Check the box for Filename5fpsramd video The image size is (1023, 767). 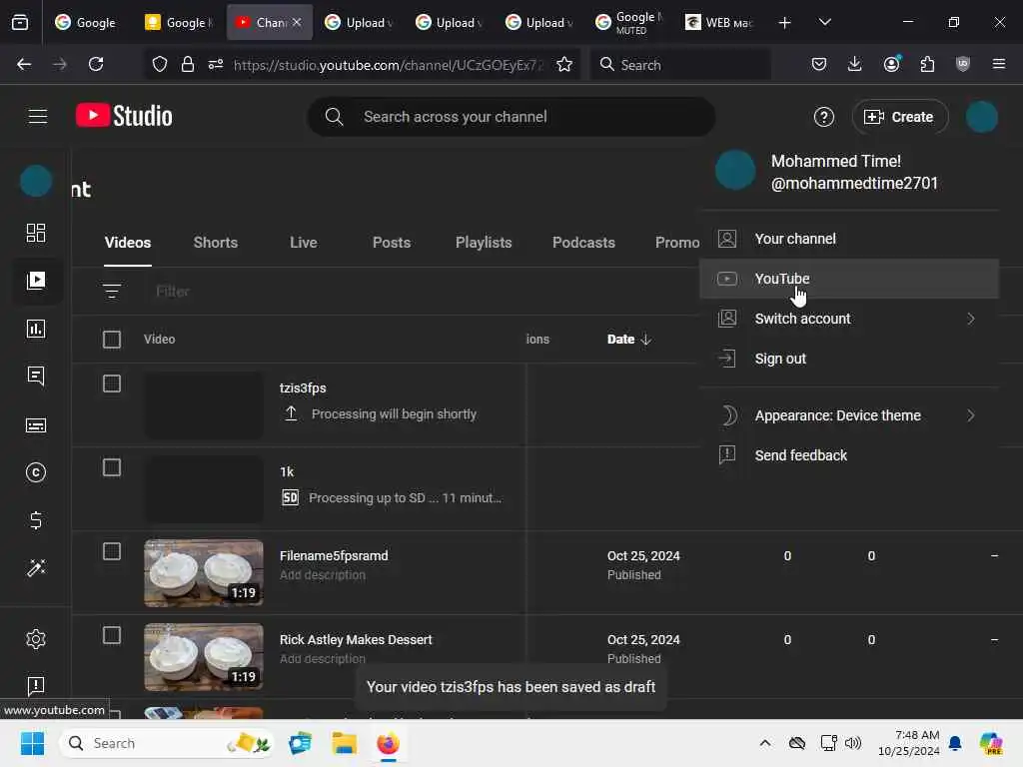[x=112, y=551]
